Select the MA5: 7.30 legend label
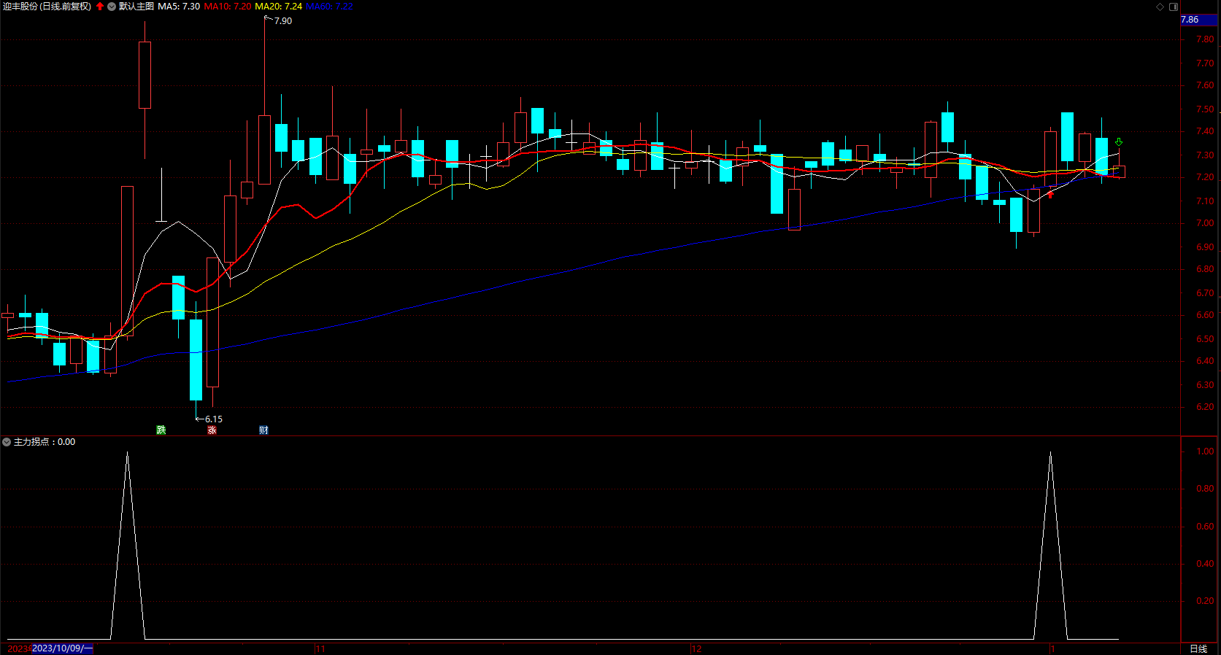The width and height of the screenshot is (1221, 655). coord(179,7)
